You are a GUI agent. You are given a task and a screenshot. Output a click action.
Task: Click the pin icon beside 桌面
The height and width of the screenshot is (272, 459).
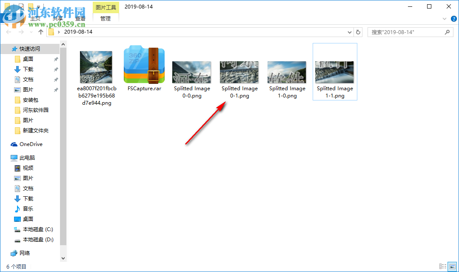[56, 59]
